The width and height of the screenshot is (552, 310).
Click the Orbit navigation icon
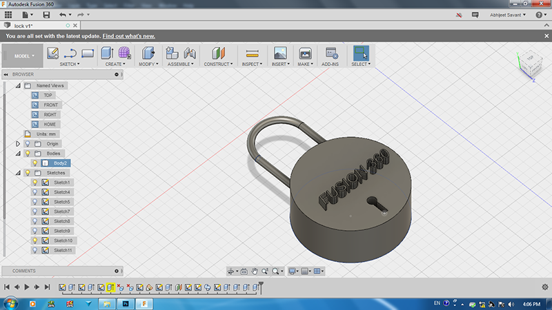[x=230, y=271]
